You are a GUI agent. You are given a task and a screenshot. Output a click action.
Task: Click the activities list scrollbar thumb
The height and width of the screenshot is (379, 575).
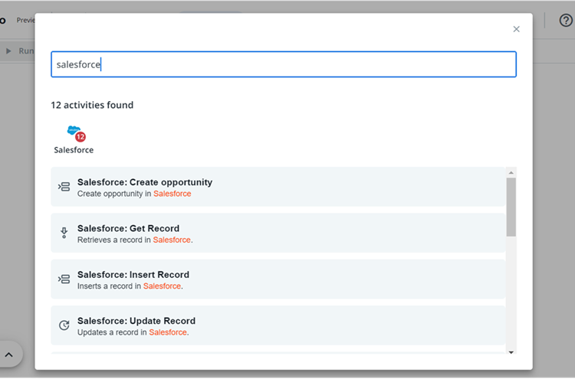point(511,207)
